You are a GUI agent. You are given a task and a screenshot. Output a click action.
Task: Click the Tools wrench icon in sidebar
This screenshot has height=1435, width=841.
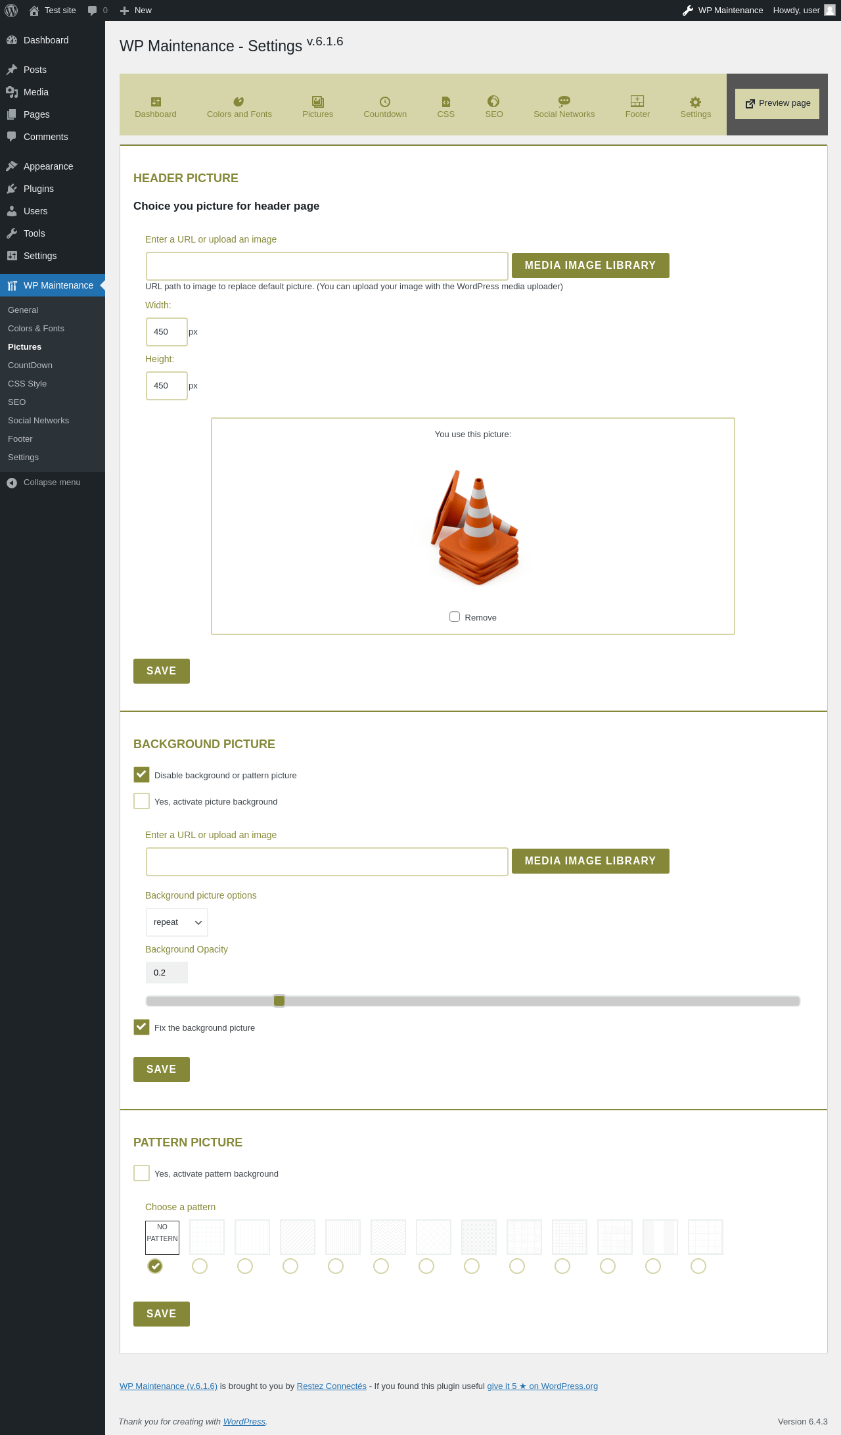tap(12, 233)
